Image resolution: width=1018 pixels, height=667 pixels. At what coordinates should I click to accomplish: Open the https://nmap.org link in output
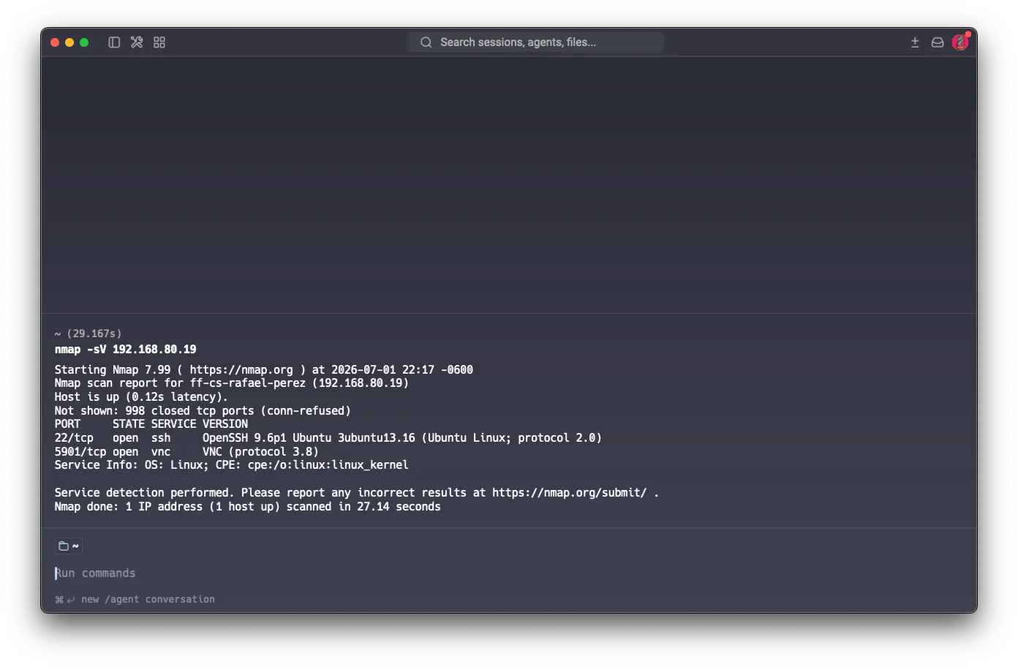click(x=241, y=370)
